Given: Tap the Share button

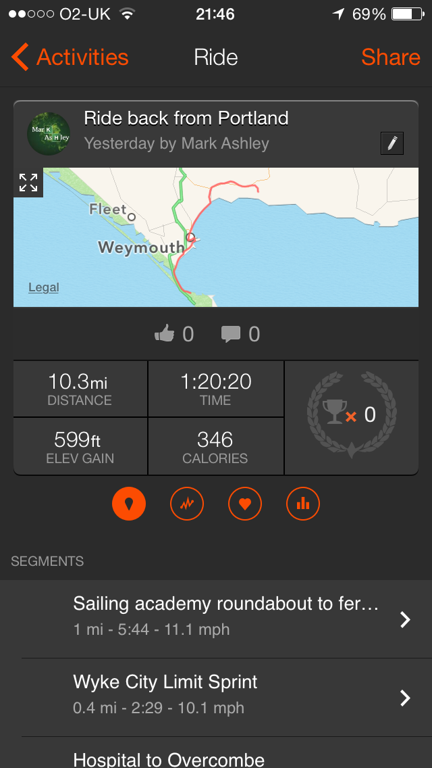Looking at the screenshot, I should pyautogui.click(x=390, y=57).
